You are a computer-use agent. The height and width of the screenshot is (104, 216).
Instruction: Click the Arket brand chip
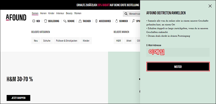pos(129,41)
